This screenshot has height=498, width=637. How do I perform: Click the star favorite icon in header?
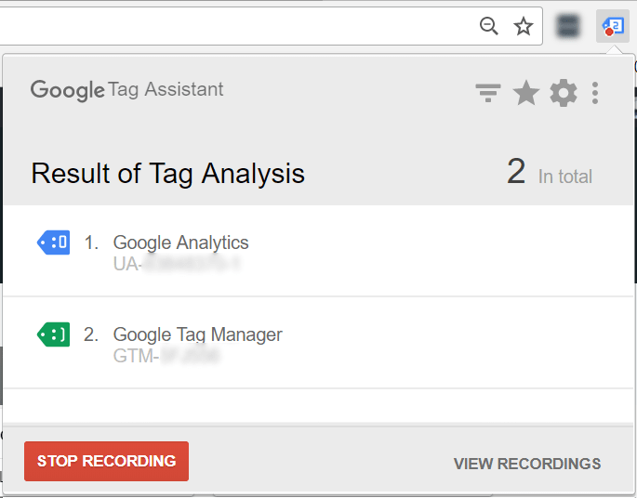(526, 93)
